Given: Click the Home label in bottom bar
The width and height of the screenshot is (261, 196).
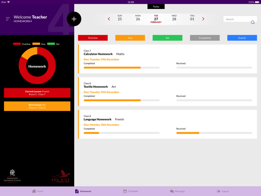Looking at the screenshot, I should (40, 191).
